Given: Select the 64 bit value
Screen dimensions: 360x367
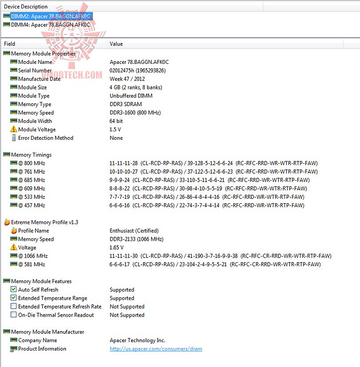Looking at the screenshot, I should point(116,121).
